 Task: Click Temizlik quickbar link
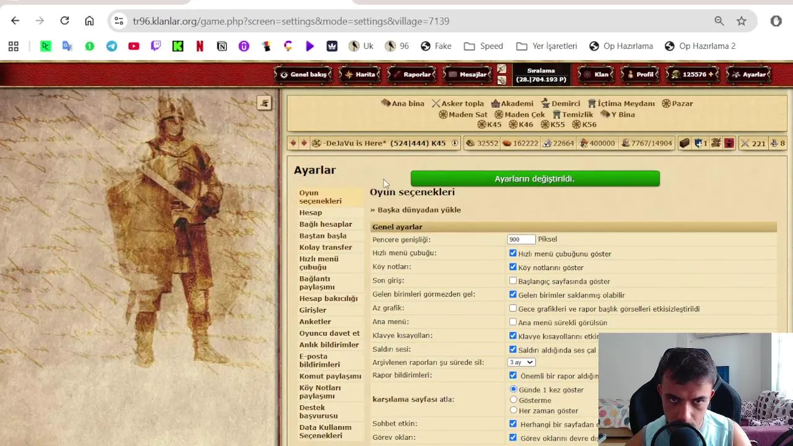click(x=573, y=115)
